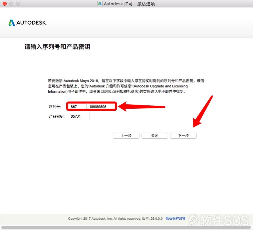Click the Autodesk logo in header
This screenshot has width=253, height=230.
[x=28, y=23]
